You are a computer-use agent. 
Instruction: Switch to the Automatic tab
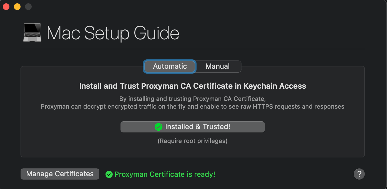tap(170, 67)
